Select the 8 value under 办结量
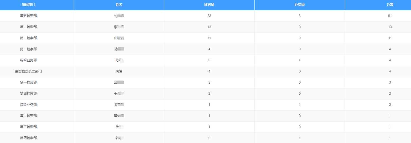411x143 pixels. pos(299,16)
